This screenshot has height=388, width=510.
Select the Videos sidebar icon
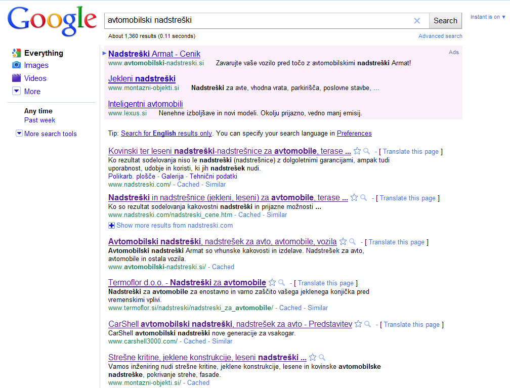click(16, 79)
